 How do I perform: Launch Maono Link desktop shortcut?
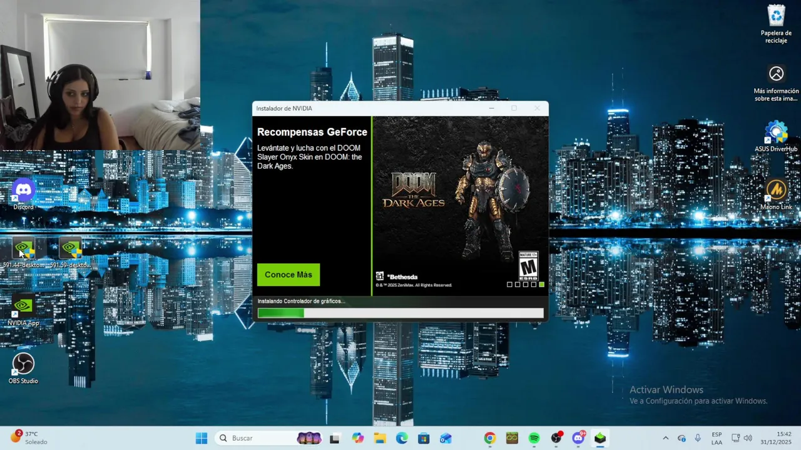click(776, 194)
